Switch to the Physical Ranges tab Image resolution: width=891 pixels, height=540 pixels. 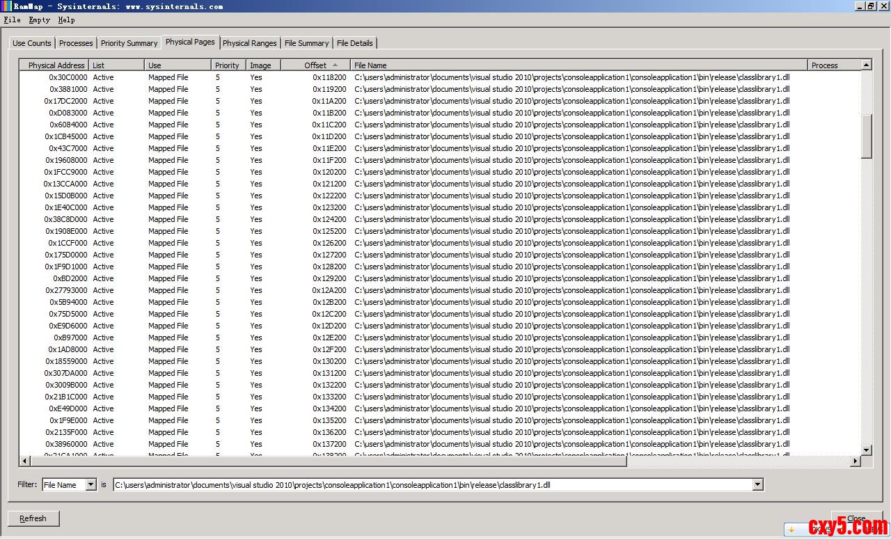coord(249,43)
